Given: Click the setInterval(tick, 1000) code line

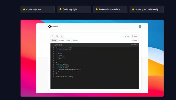Looking at the screenshot, I should 64,77.
